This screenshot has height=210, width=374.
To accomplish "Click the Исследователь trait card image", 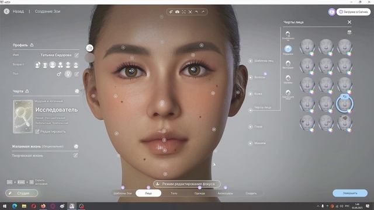I will click(x=23, y=117).
